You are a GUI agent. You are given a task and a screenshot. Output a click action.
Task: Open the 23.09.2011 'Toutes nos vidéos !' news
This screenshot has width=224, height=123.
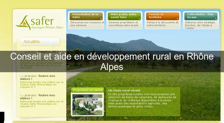(38, 97)
